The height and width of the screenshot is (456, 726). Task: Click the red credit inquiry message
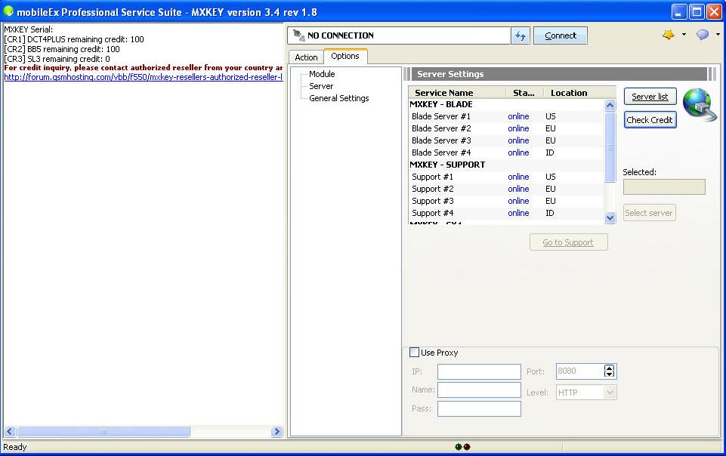(143, 67)
